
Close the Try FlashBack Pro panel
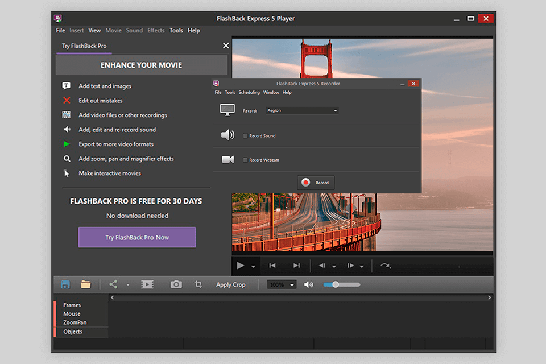tap(226, 45)
